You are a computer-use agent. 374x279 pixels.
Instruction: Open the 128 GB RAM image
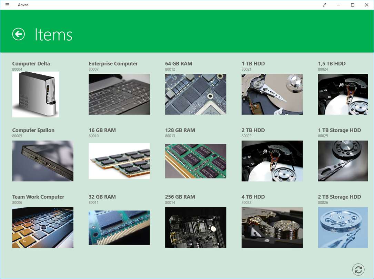pyautogui.click(x=195, y=161)
